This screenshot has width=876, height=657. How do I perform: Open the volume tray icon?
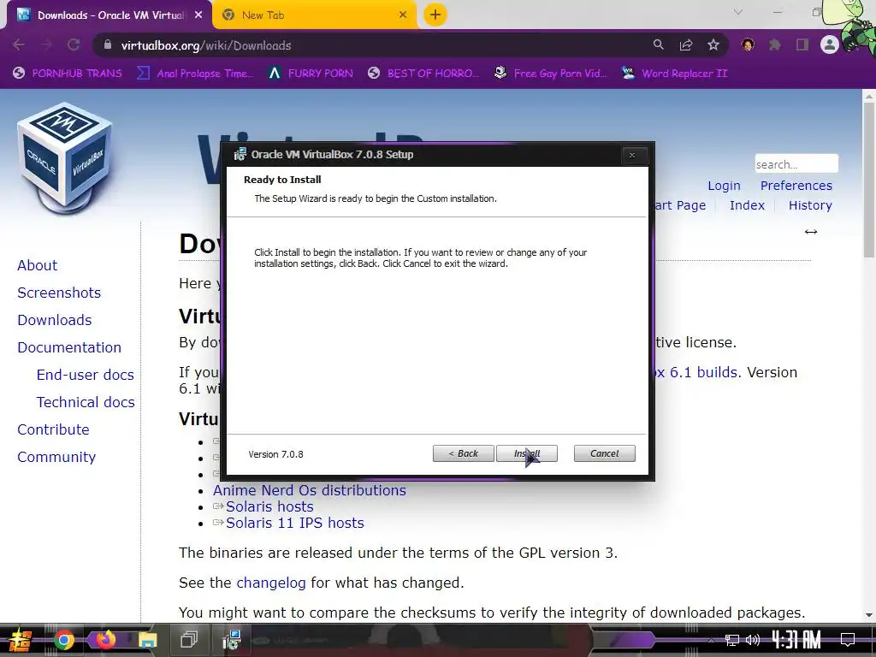coord(753,640)
